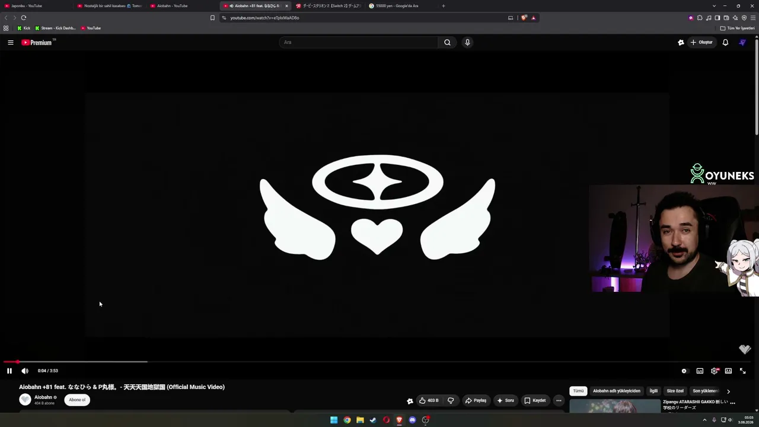Ask about video with Soru button
The height and width of the screenshot is (427, 759).
pyautogui.click(x=506, y=400)
